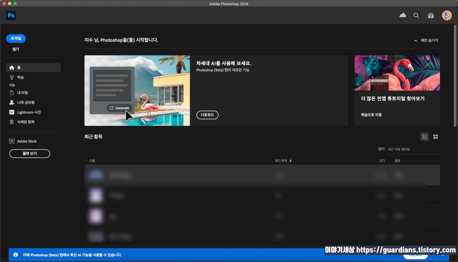Sort by the 최근 항목 column header
The width and height of the screenshot is (458, 262).
[283, 161]
